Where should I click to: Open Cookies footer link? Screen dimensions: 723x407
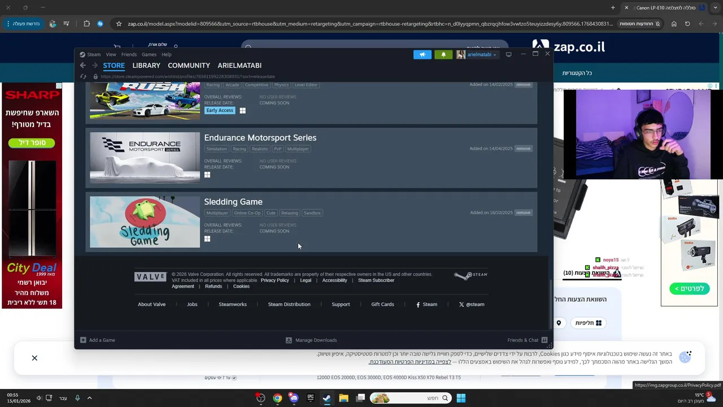coord(241,287)
